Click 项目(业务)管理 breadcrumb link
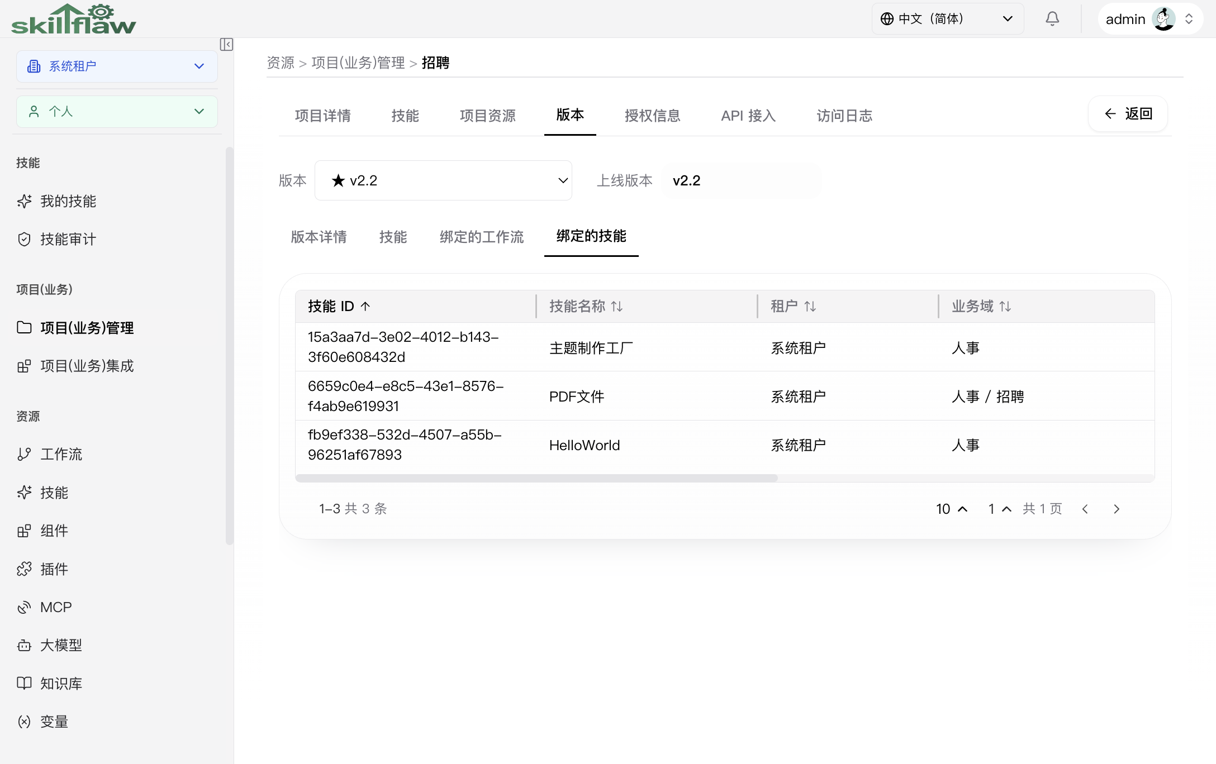 (x=358, y=63)
